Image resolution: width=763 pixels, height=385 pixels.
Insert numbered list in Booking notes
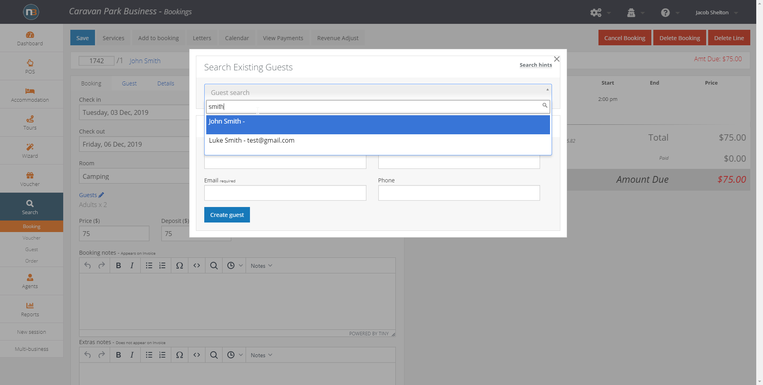pyautogui.click(x=162, y=265)
